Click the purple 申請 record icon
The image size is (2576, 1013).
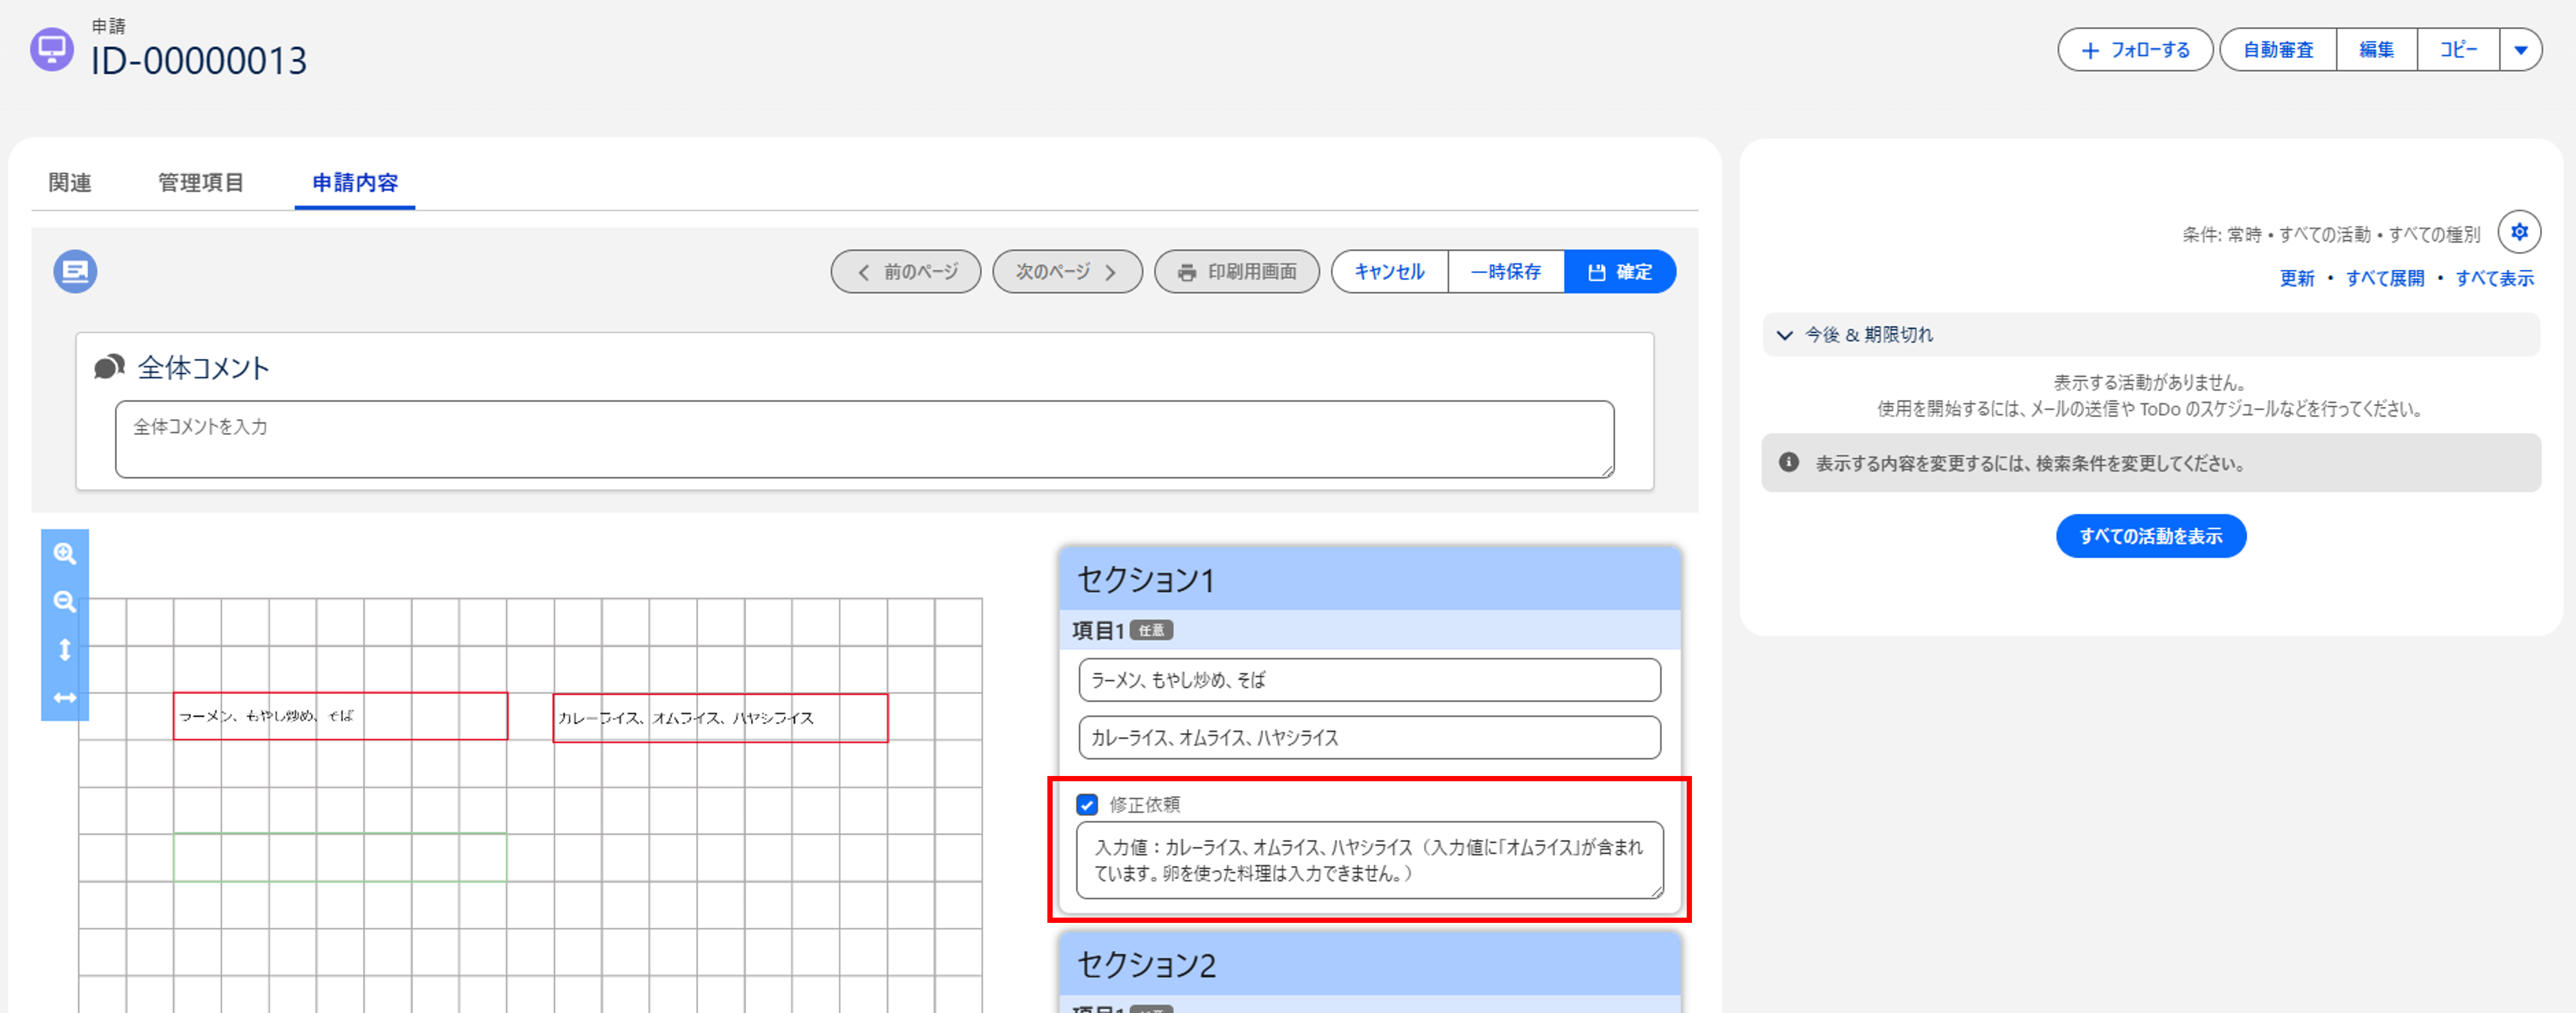point(52,49)
